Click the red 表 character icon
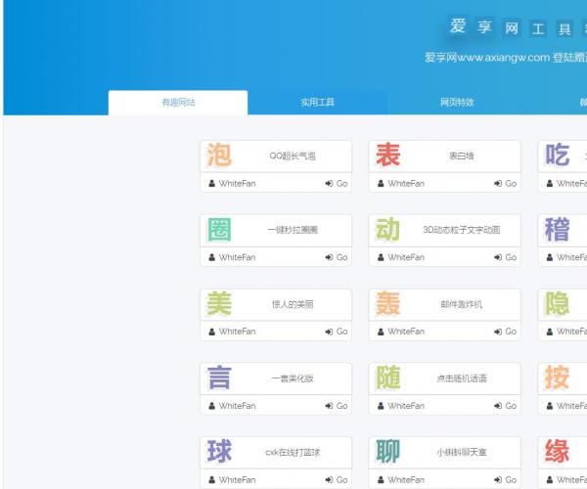Image resolution: width=587 pixels, height=489 pixels. coord(388,155)
